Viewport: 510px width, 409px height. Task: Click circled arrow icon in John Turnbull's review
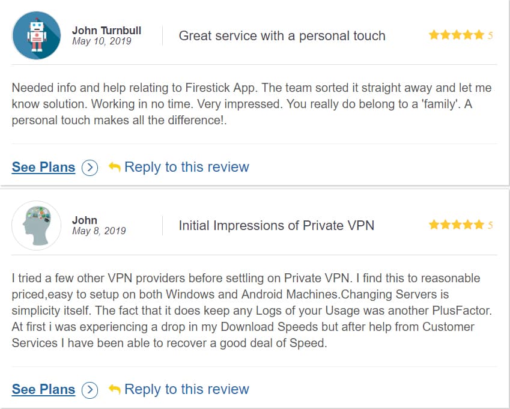pos(90,168)
